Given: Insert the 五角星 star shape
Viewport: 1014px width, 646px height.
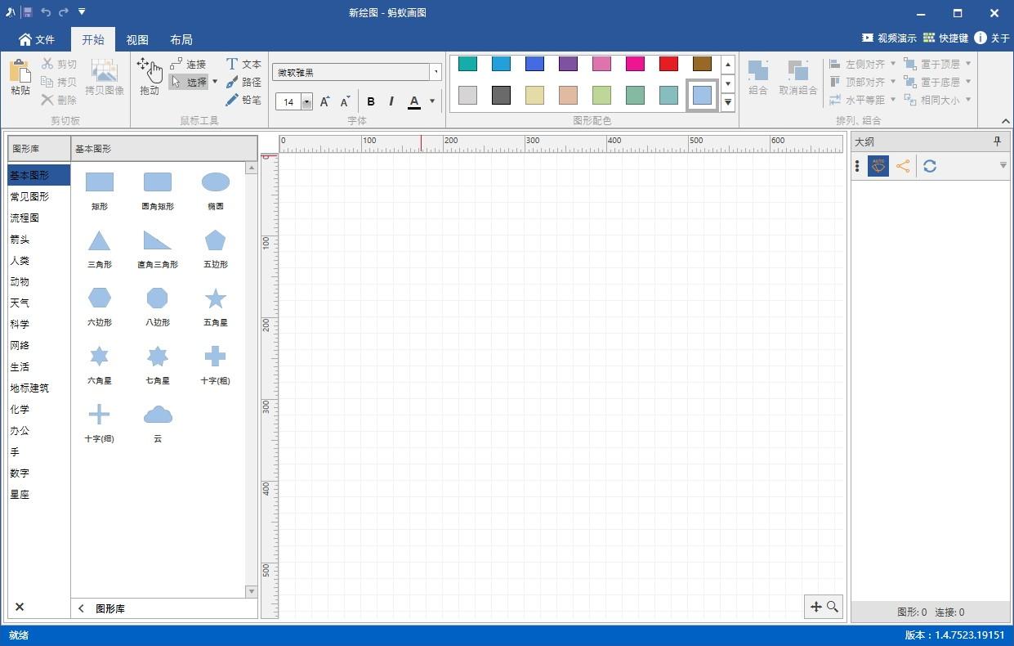Looking at the screenshot, I should 216,307.
